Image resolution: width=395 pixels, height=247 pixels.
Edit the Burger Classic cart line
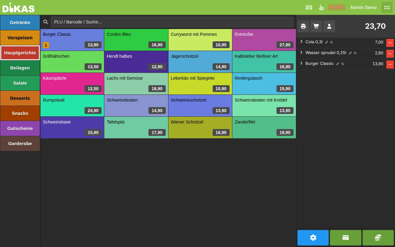point(338,64)
